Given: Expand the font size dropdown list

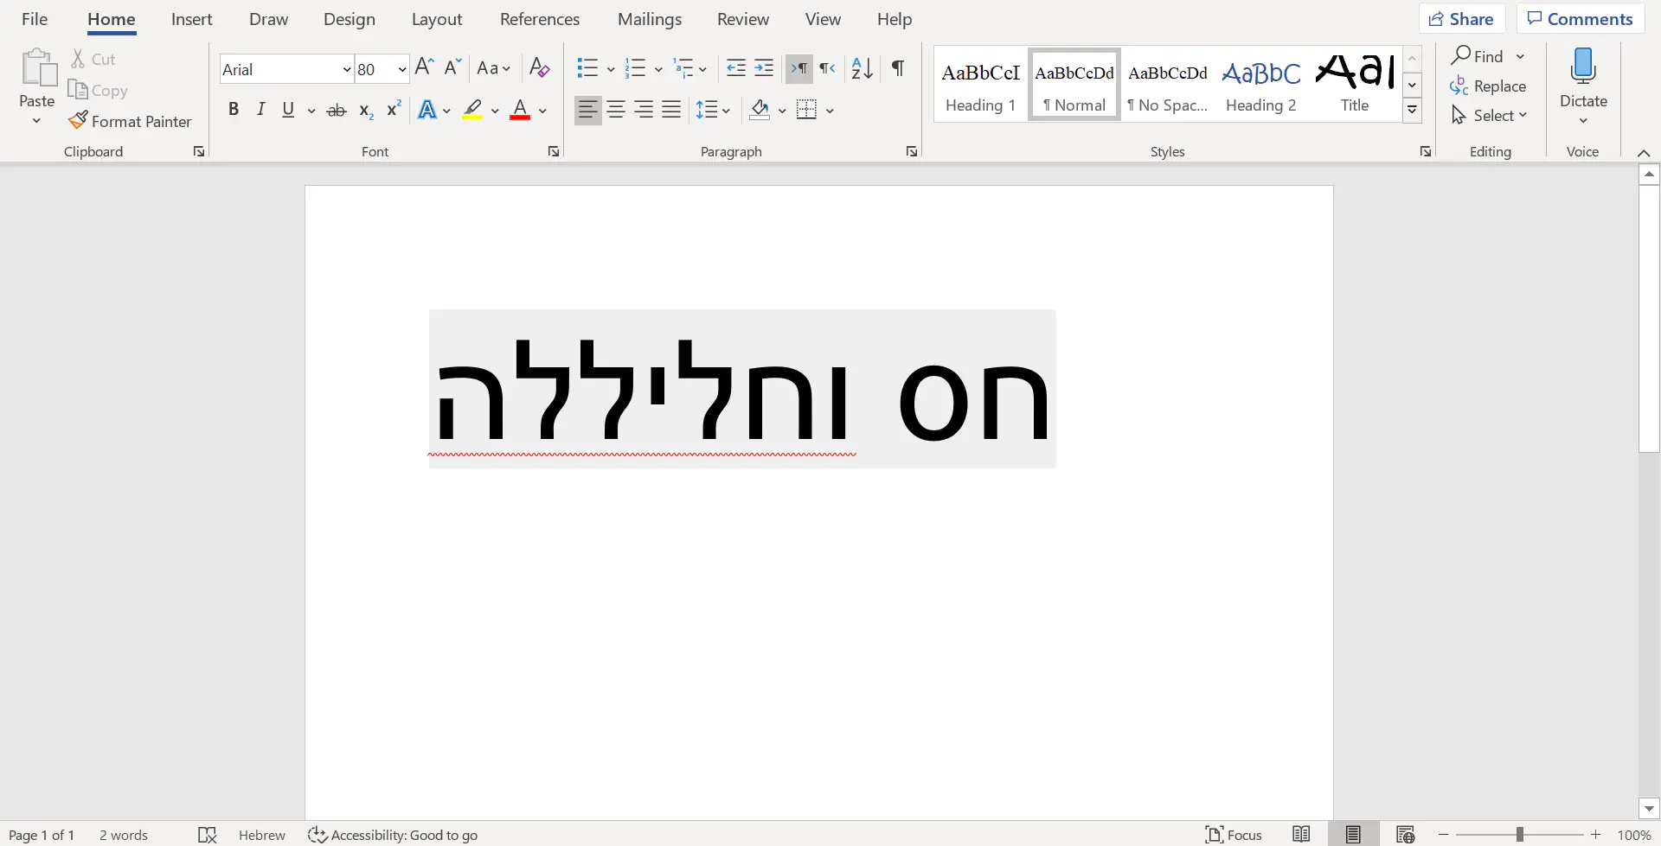Looking at the screenshot, I should (401, 69).
